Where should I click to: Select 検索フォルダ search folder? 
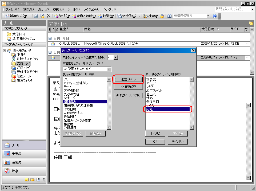coord(25,80)
